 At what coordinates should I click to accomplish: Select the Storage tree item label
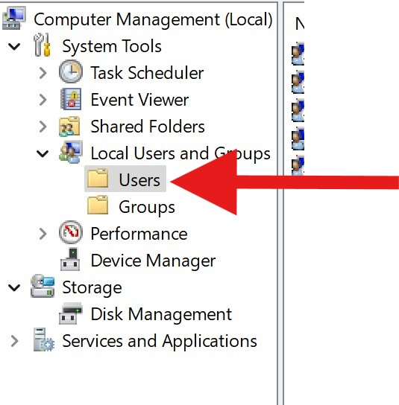tap(92, 287)
